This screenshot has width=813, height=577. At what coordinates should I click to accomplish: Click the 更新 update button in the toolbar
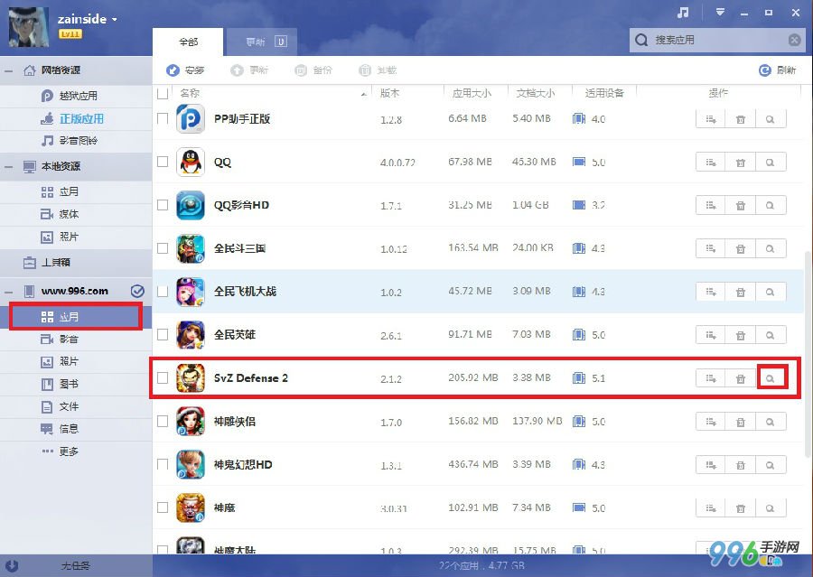(x=249, y=70)
